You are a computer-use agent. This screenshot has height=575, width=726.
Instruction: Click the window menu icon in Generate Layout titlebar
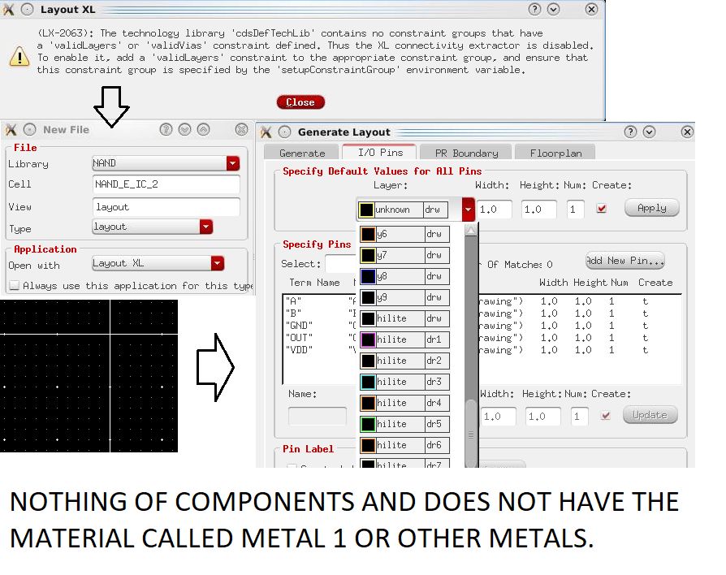tap(284, 132)
